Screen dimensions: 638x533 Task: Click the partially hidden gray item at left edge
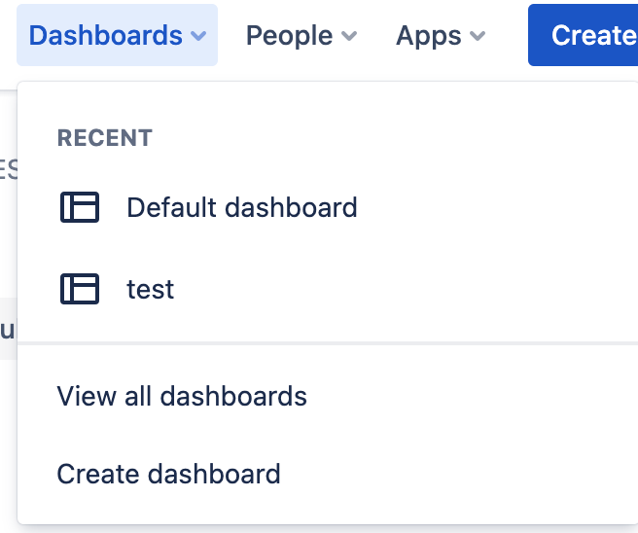(x=7, y=329)
